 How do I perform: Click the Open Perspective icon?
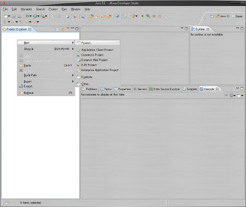(x=212, y=16)
